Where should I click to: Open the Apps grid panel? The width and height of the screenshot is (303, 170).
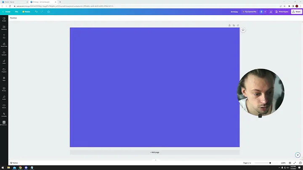tap(4, 79)
